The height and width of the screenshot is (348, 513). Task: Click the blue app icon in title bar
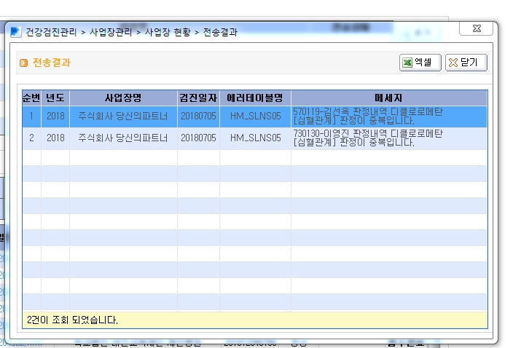click(x=16, y=32)
